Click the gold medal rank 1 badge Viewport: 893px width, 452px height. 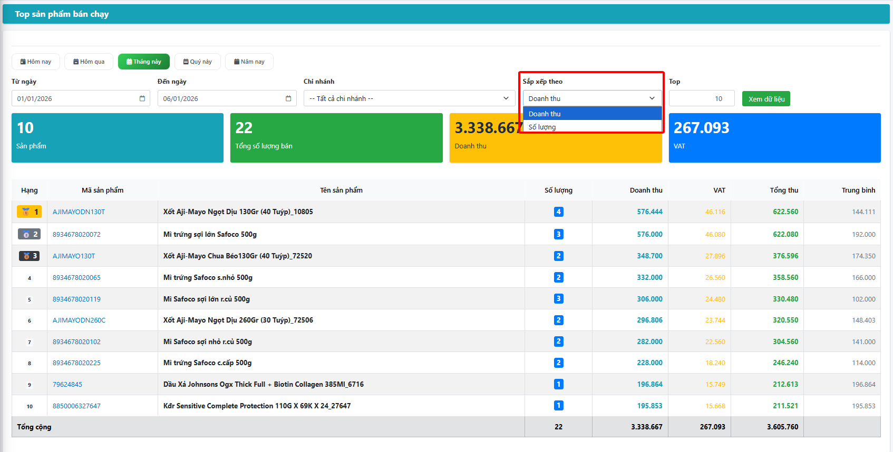pos(30,212)
